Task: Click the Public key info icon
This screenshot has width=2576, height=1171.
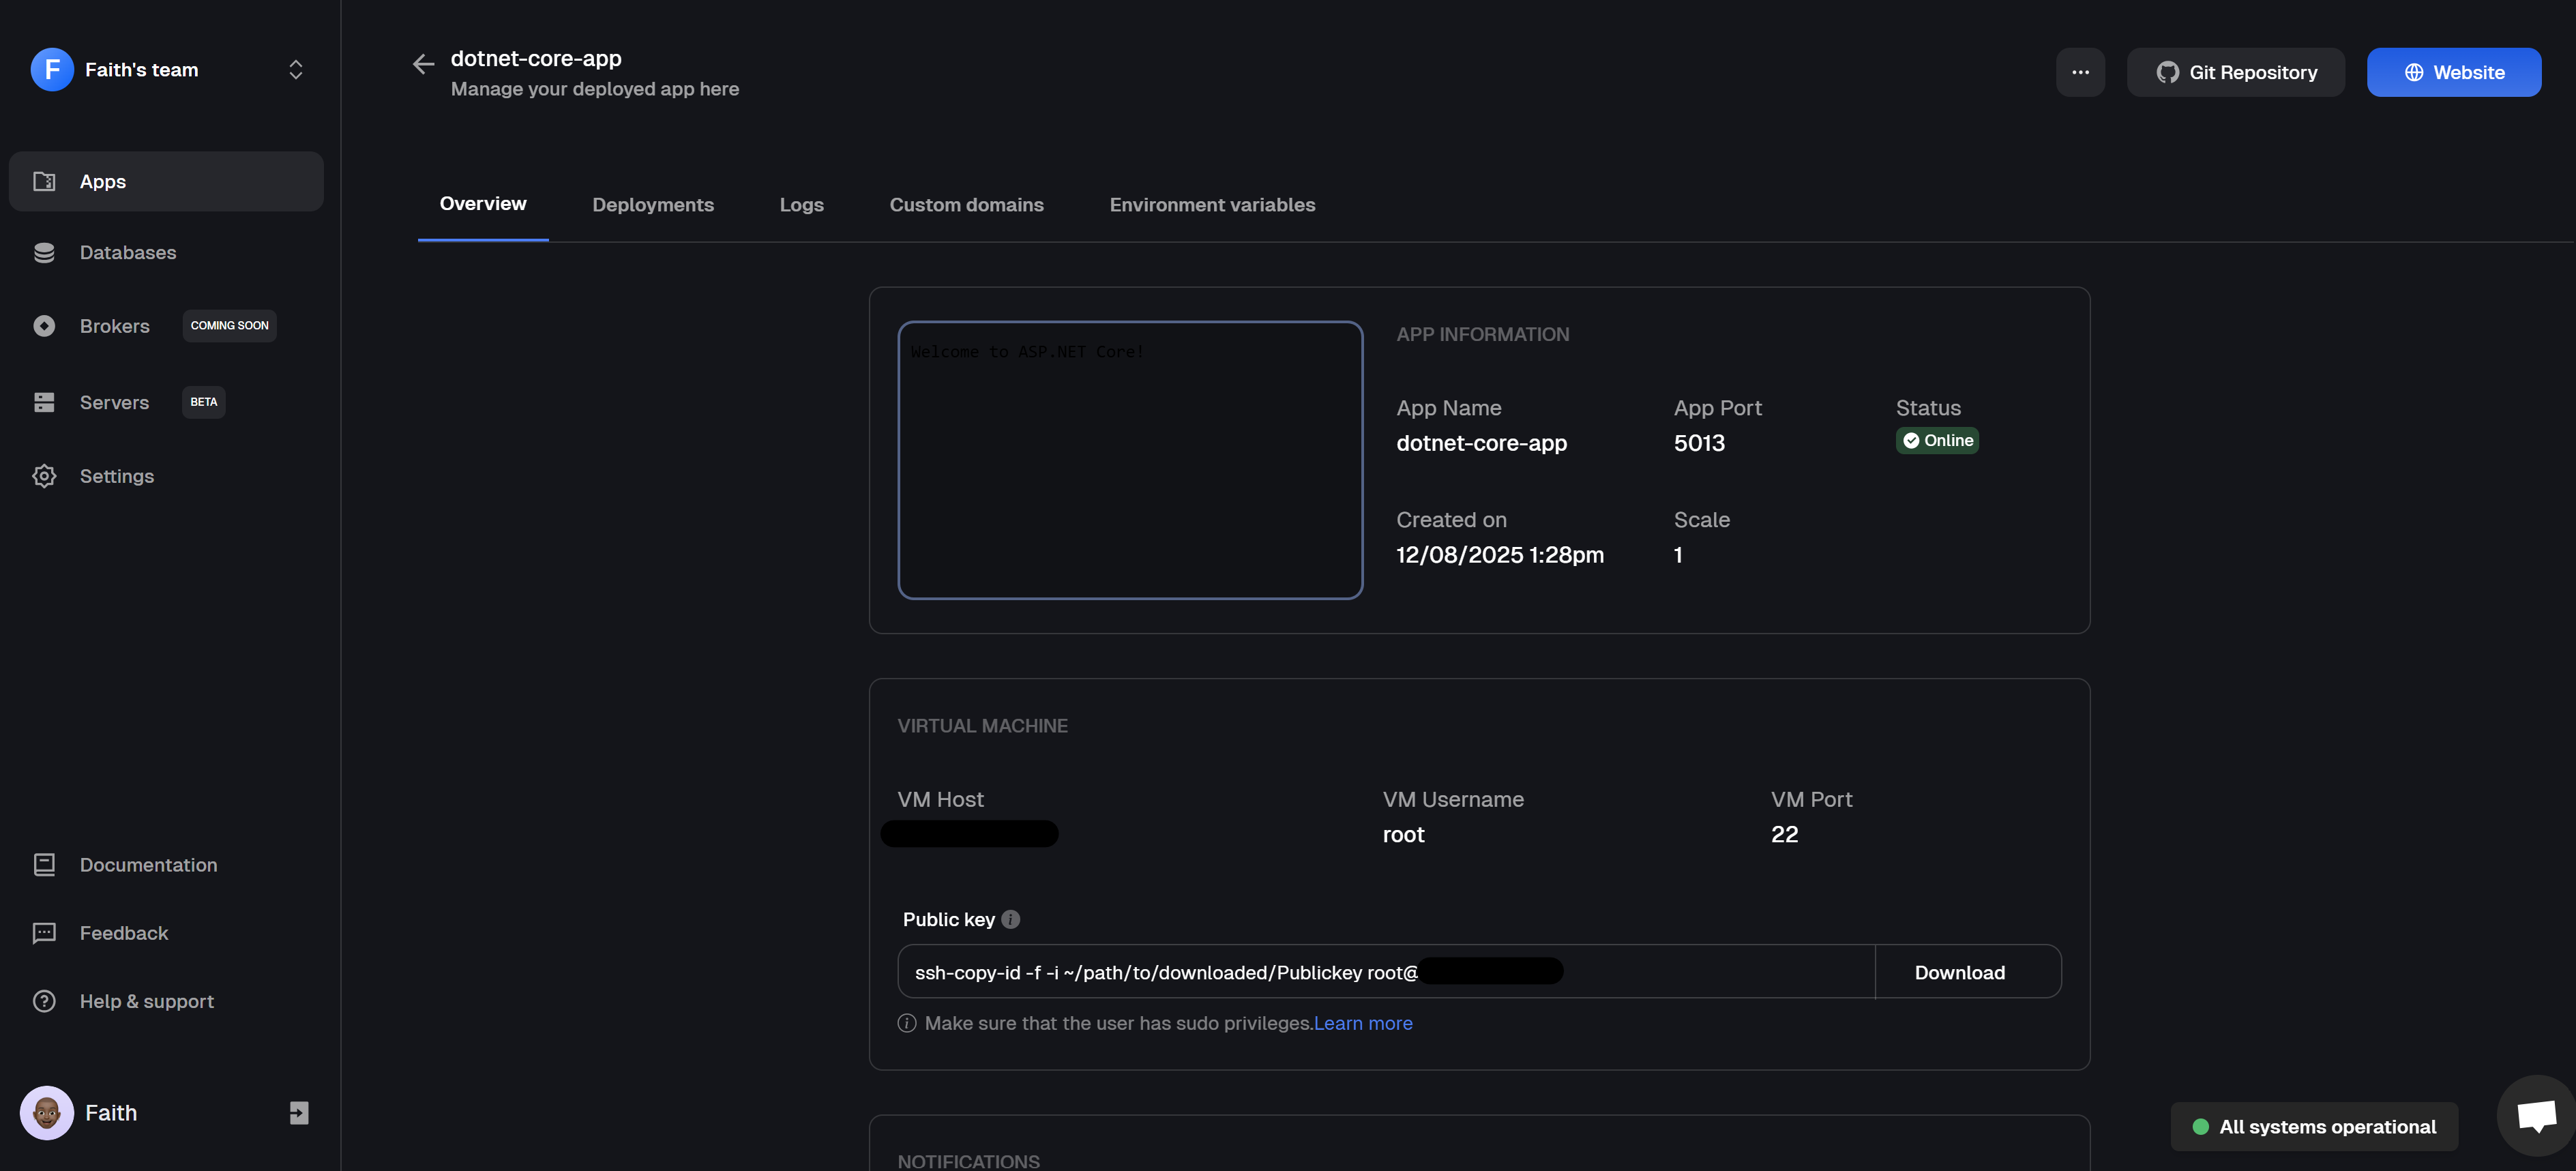Action: [x=1011, y=919]
